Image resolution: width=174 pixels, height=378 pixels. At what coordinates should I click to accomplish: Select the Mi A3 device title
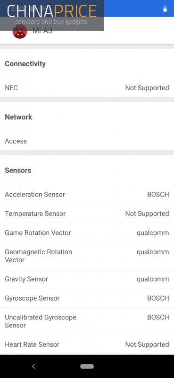(42, 31)
